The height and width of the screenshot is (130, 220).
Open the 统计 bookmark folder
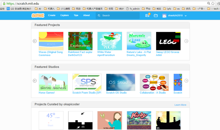[x=119, y=9]
